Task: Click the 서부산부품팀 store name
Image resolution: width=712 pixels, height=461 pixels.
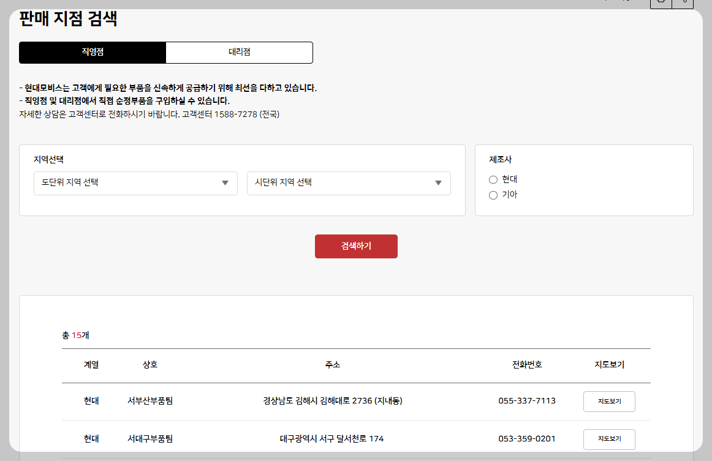Action: tap(150, 401)
